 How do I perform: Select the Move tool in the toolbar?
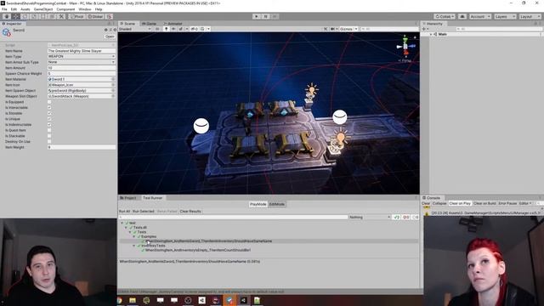coord(16,16)
